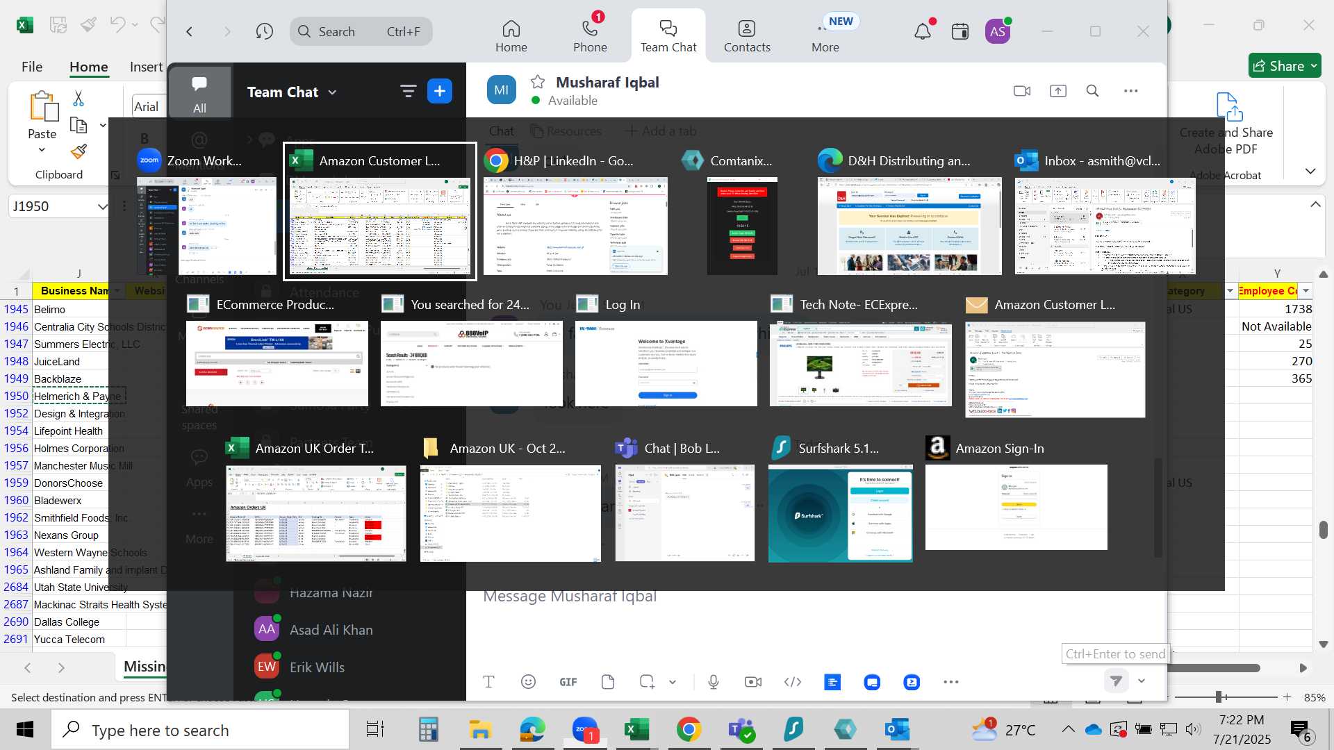
Task: Switch to Zoom Phone tab
Action: point(590,35)
